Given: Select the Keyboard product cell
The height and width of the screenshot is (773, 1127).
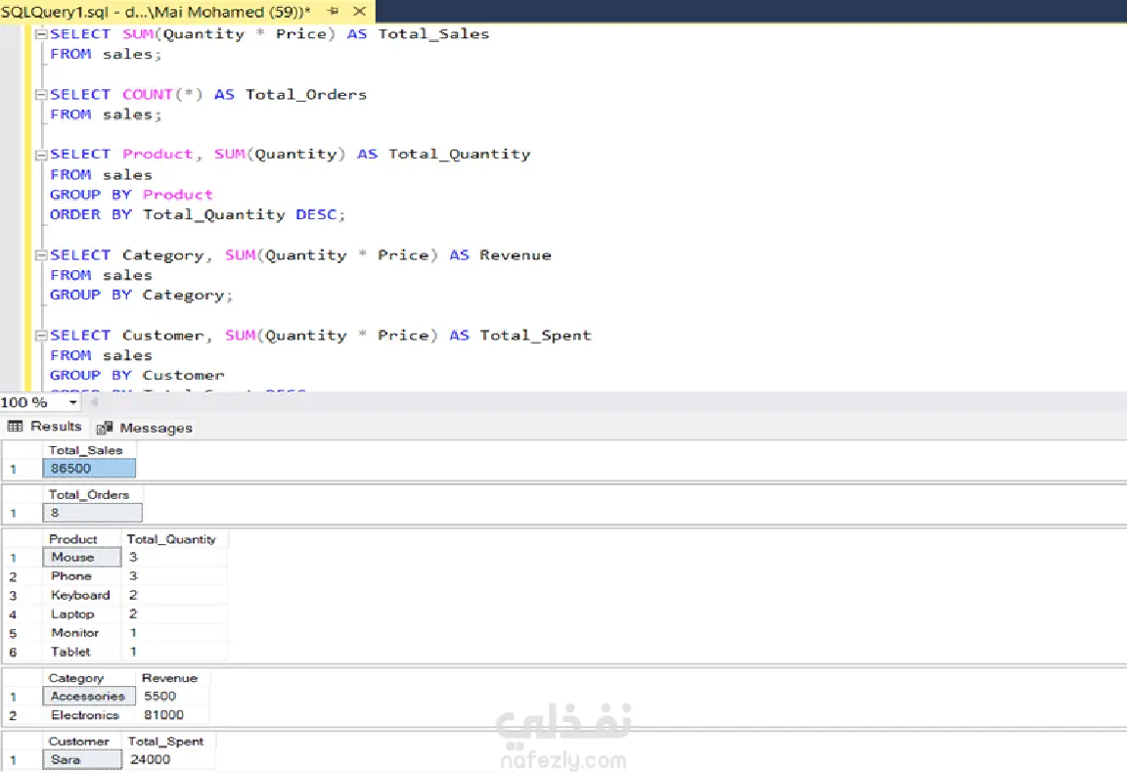Looking at the screenshot, I should coord(82,595).
